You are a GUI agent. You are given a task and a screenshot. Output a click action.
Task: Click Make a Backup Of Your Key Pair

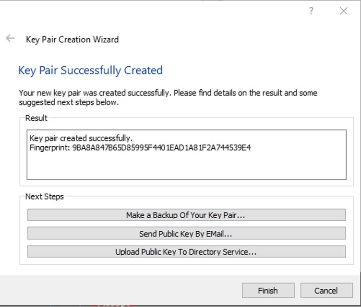(186, 215)
